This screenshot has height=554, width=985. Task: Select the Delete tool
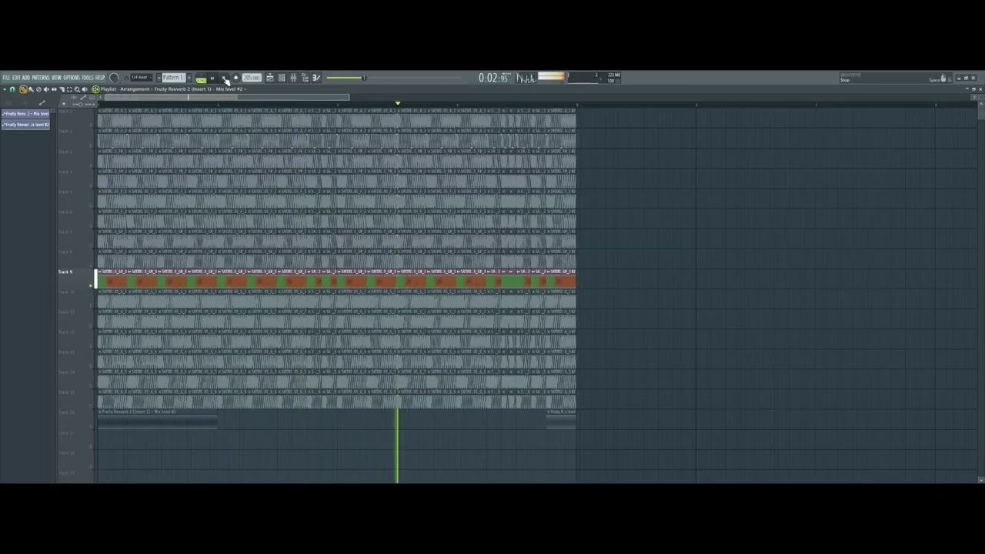point(38,89)
